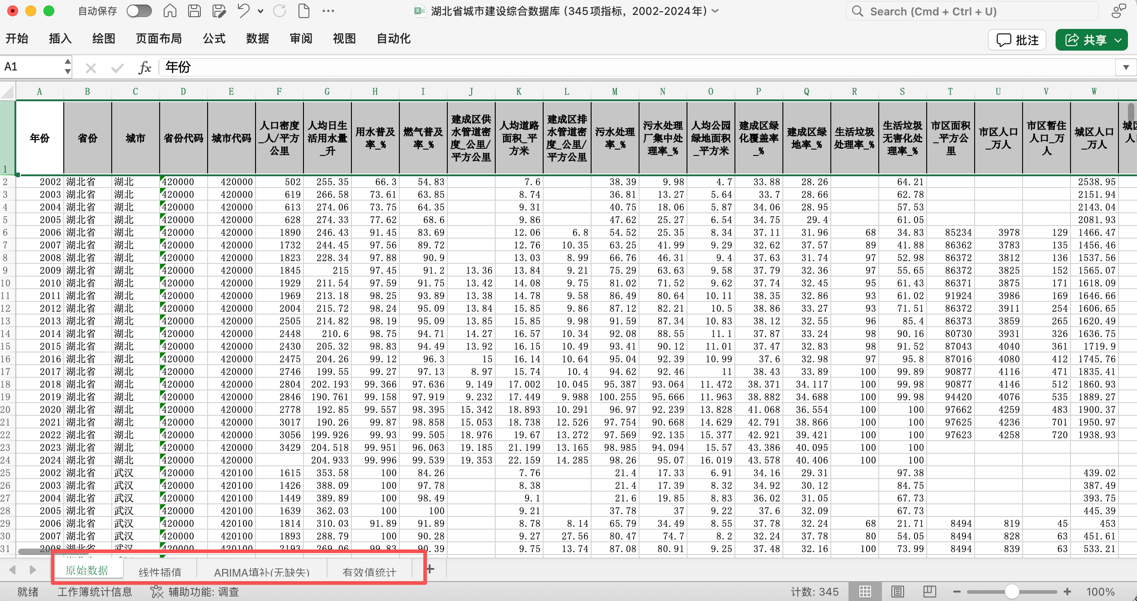Click the new document icon
1137x601 pixels.
click(x=304, y=11)
